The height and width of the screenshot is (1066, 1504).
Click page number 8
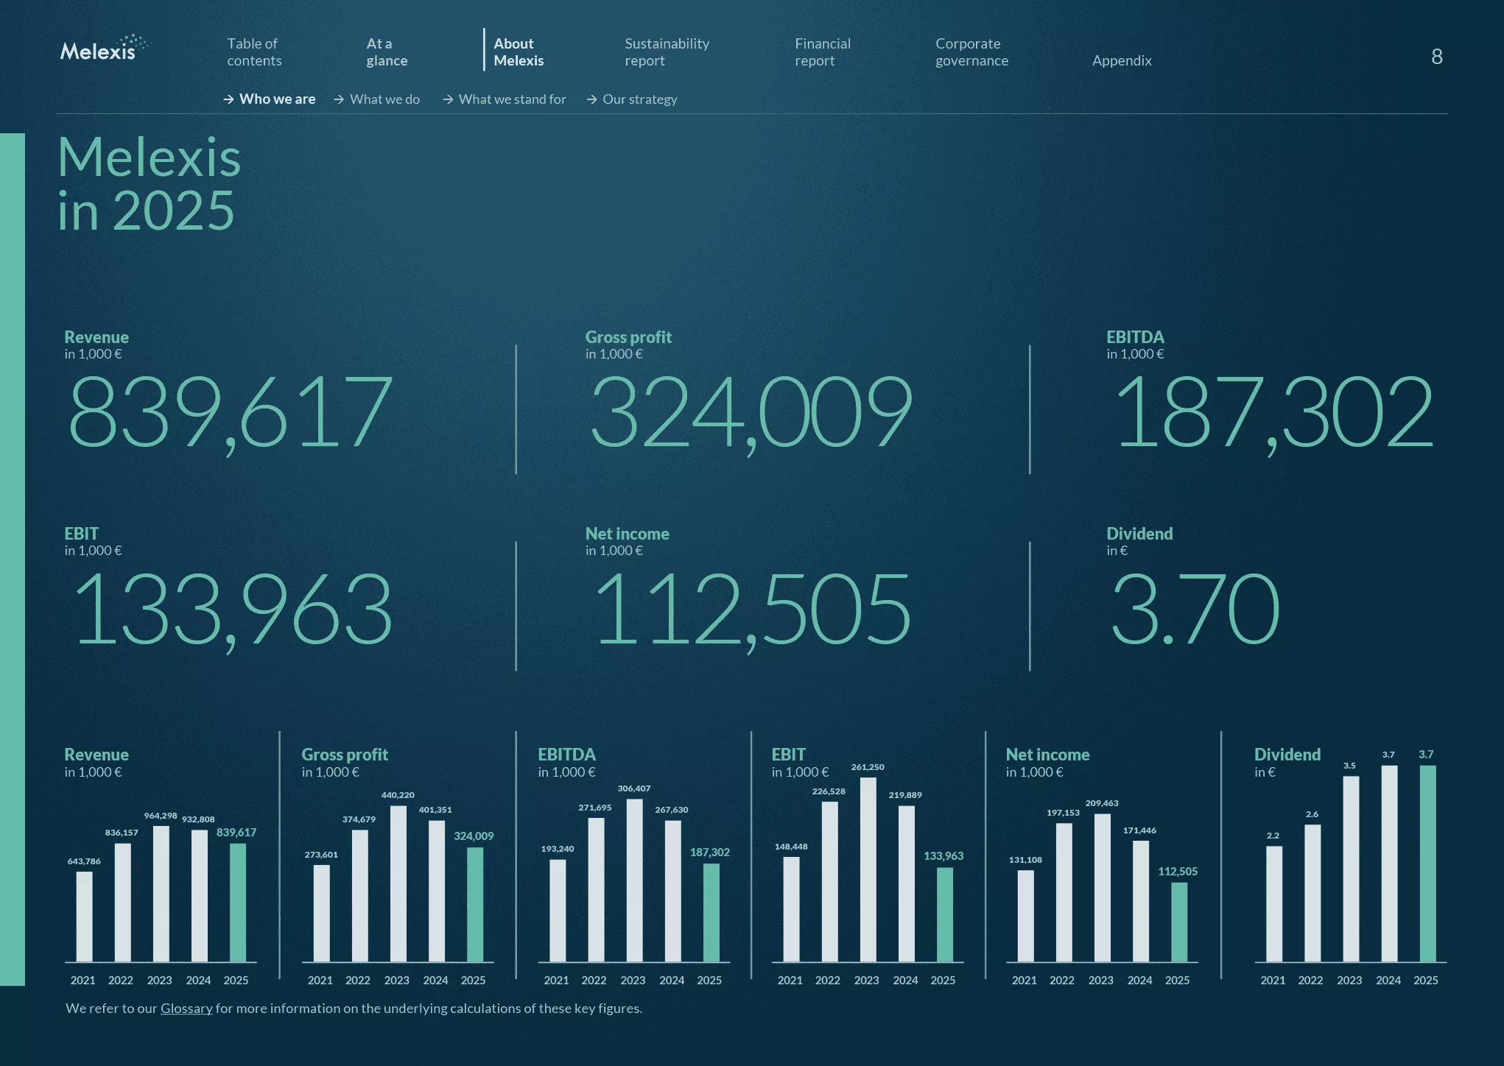pyautogui.click(x=1436, y=57)
